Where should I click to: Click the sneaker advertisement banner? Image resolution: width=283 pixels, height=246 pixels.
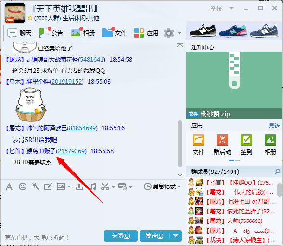coord(234,31)
